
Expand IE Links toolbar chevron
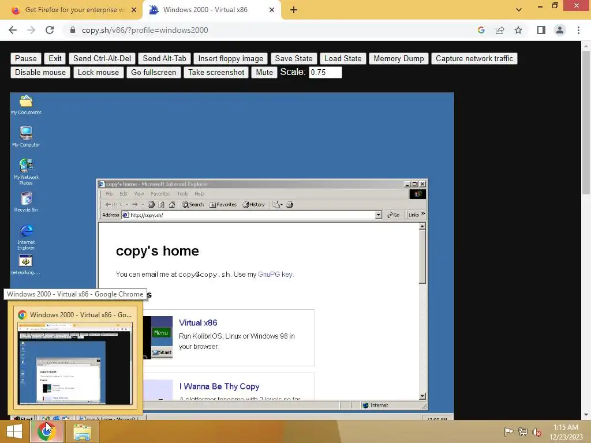click(x=423, y=214)
